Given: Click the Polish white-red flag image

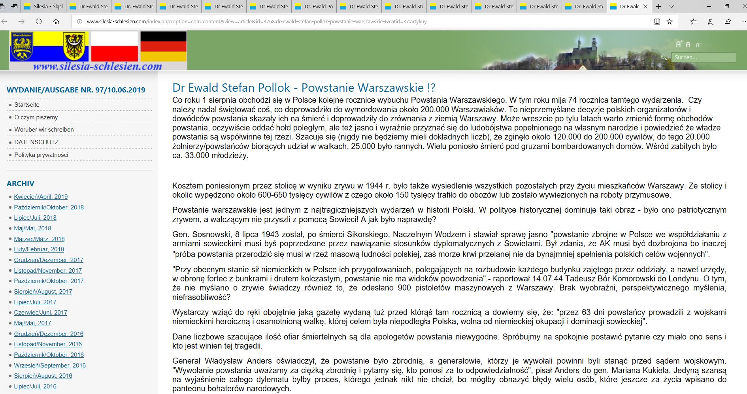Looking at the screenshot, I should (115, 46).
